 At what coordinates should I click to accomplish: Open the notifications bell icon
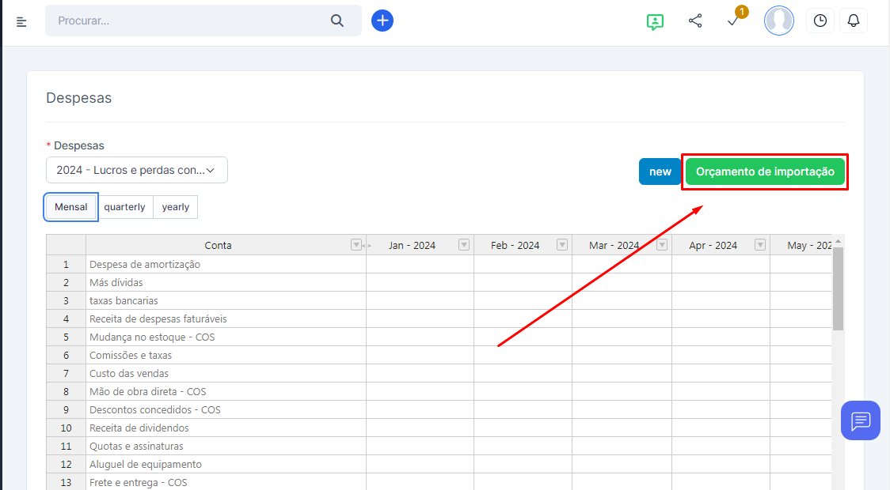pyautogui.click(x=854, y=21)
